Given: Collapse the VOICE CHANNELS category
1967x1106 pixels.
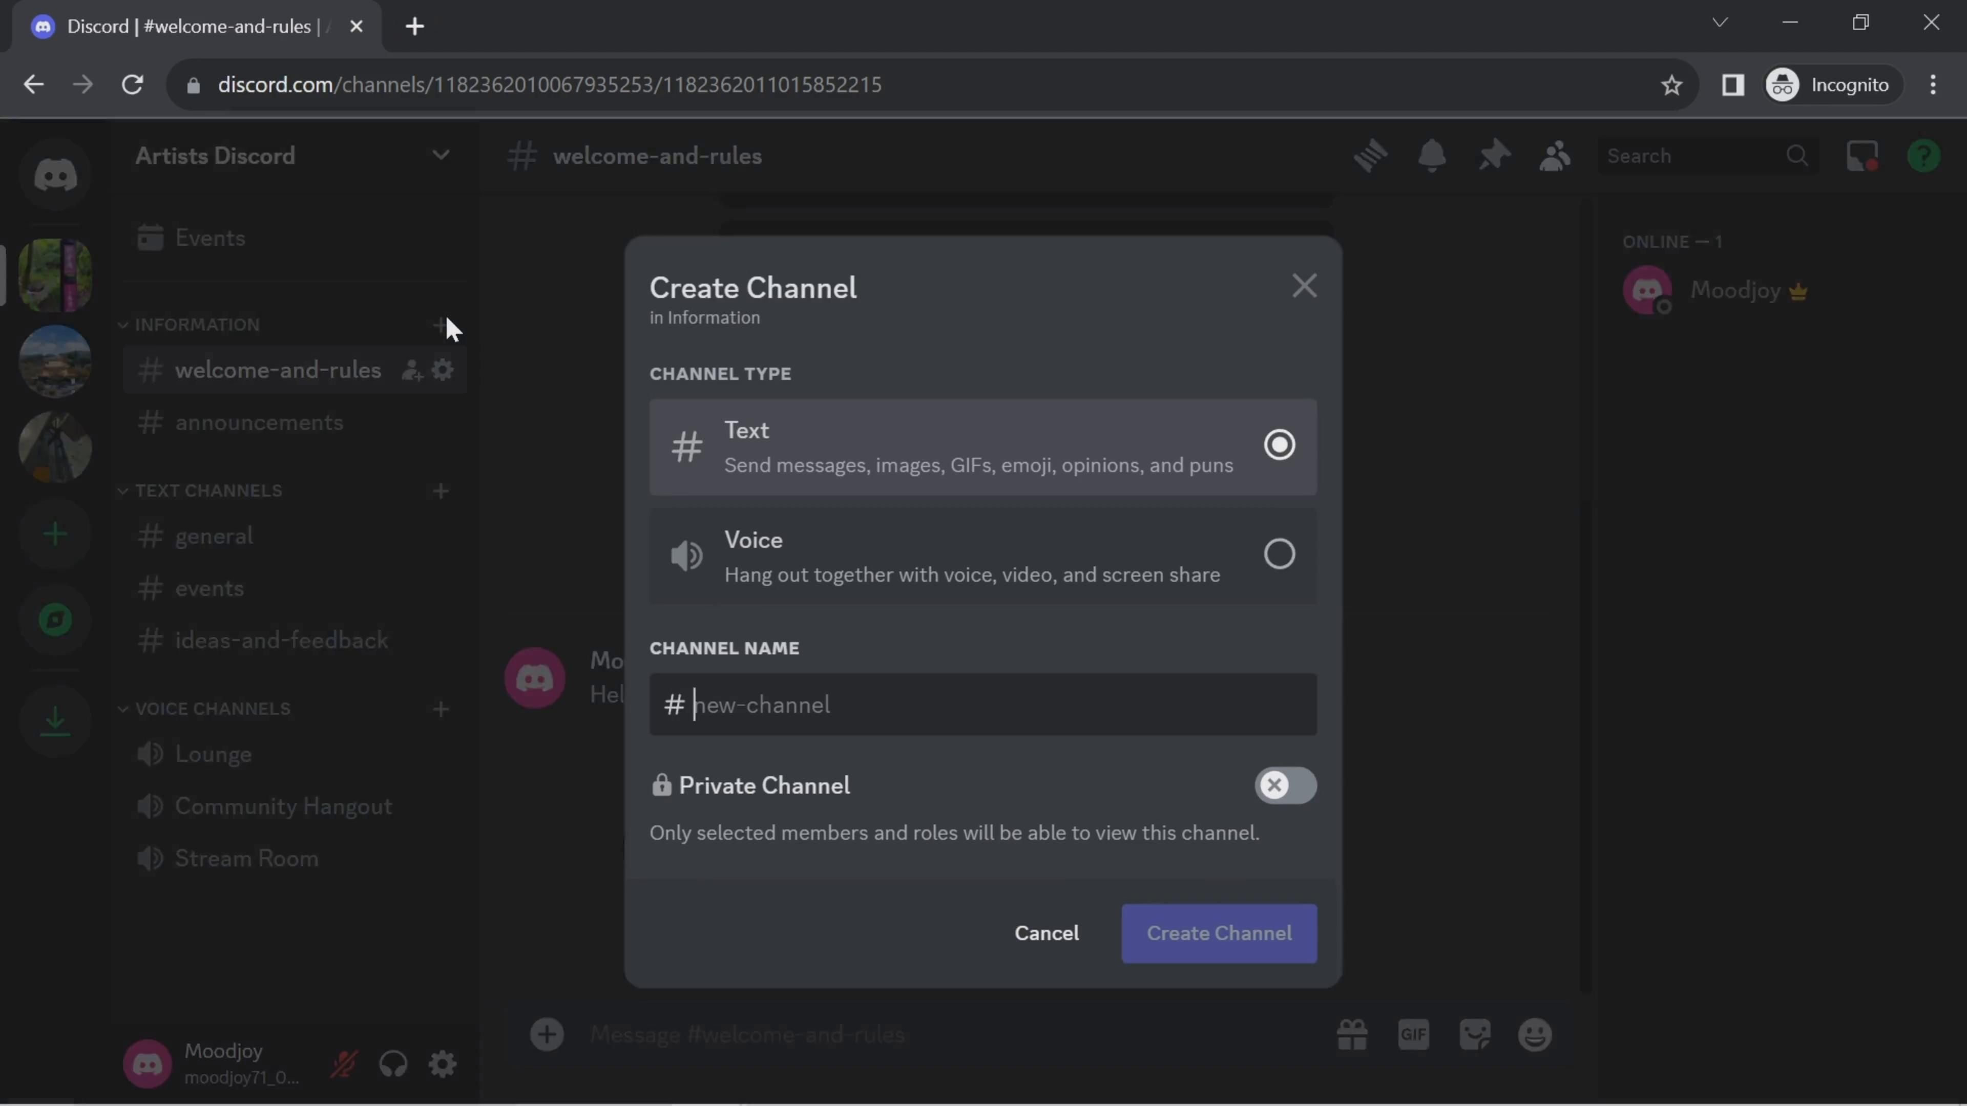Looking at the screenshot, I should pos(212,709).
